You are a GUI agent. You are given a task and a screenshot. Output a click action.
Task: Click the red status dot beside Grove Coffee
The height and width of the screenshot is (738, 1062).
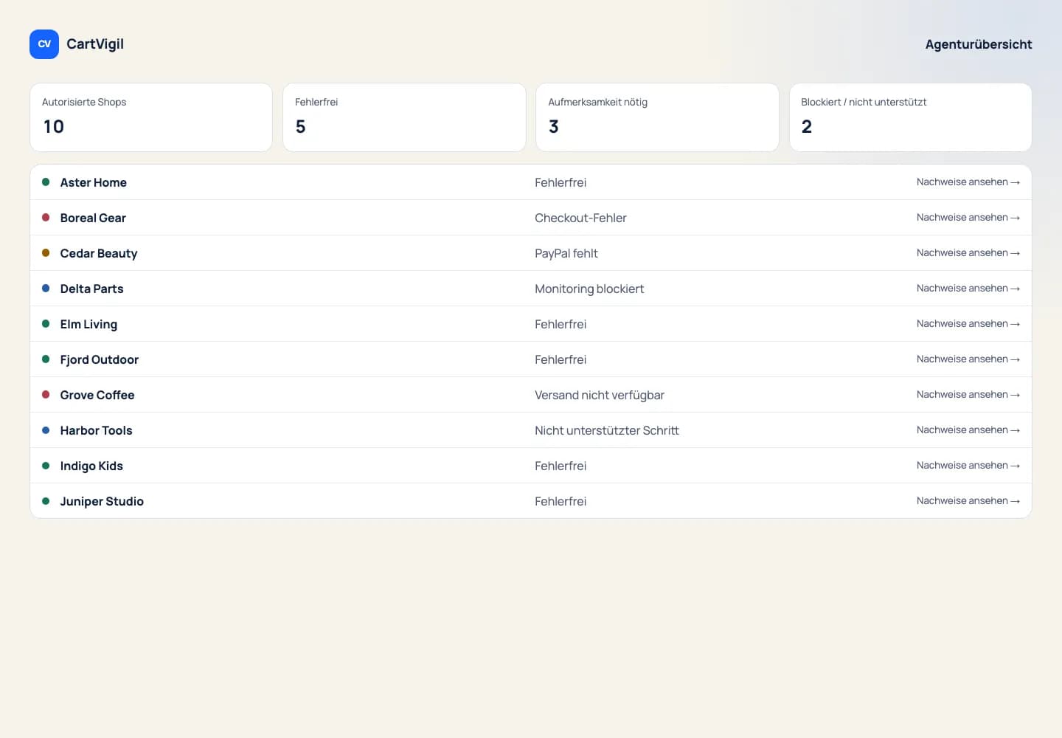click(x=46, y=394)
